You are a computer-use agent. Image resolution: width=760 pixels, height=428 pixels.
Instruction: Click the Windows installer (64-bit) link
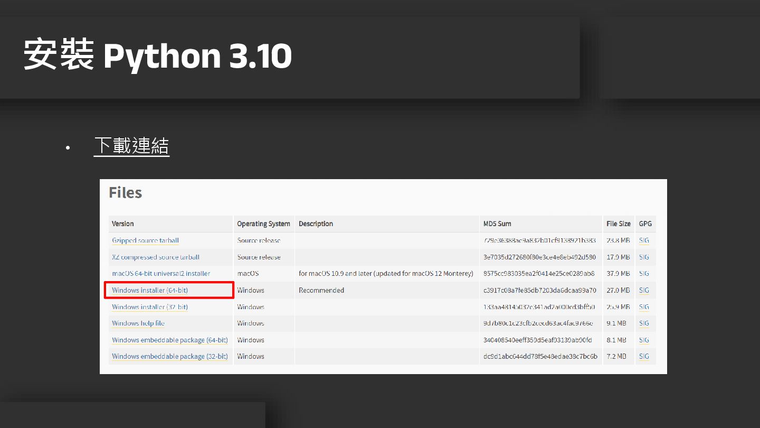[x=150, y=290]
